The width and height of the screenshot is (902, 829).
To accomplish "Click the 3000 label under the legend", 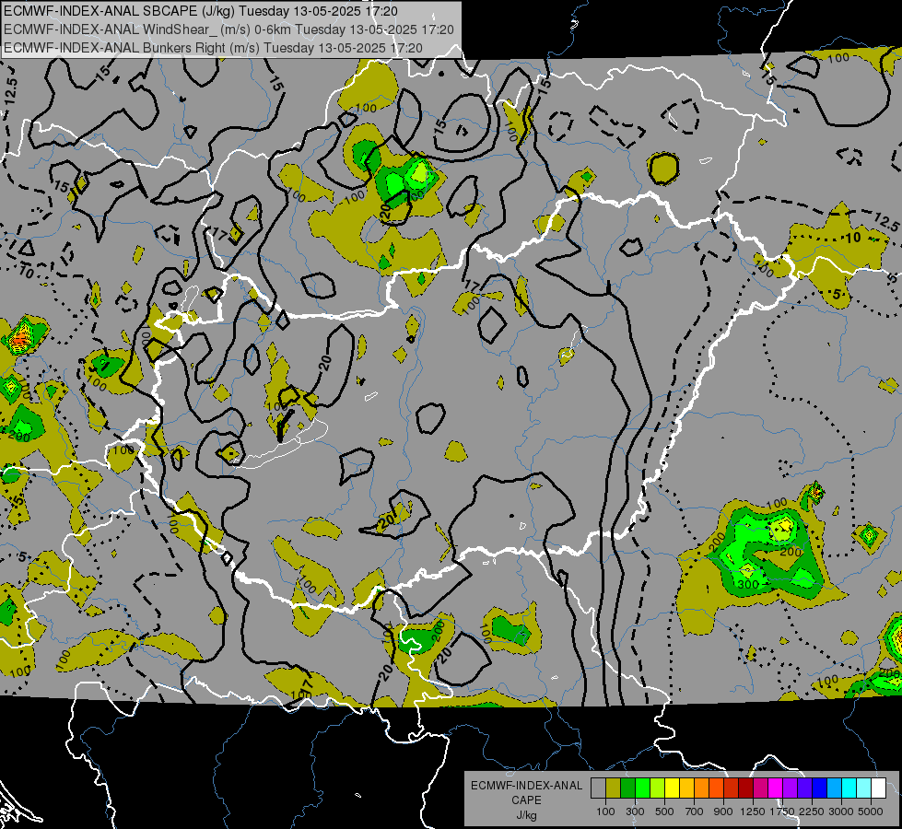I will click(x=841, y=811).
